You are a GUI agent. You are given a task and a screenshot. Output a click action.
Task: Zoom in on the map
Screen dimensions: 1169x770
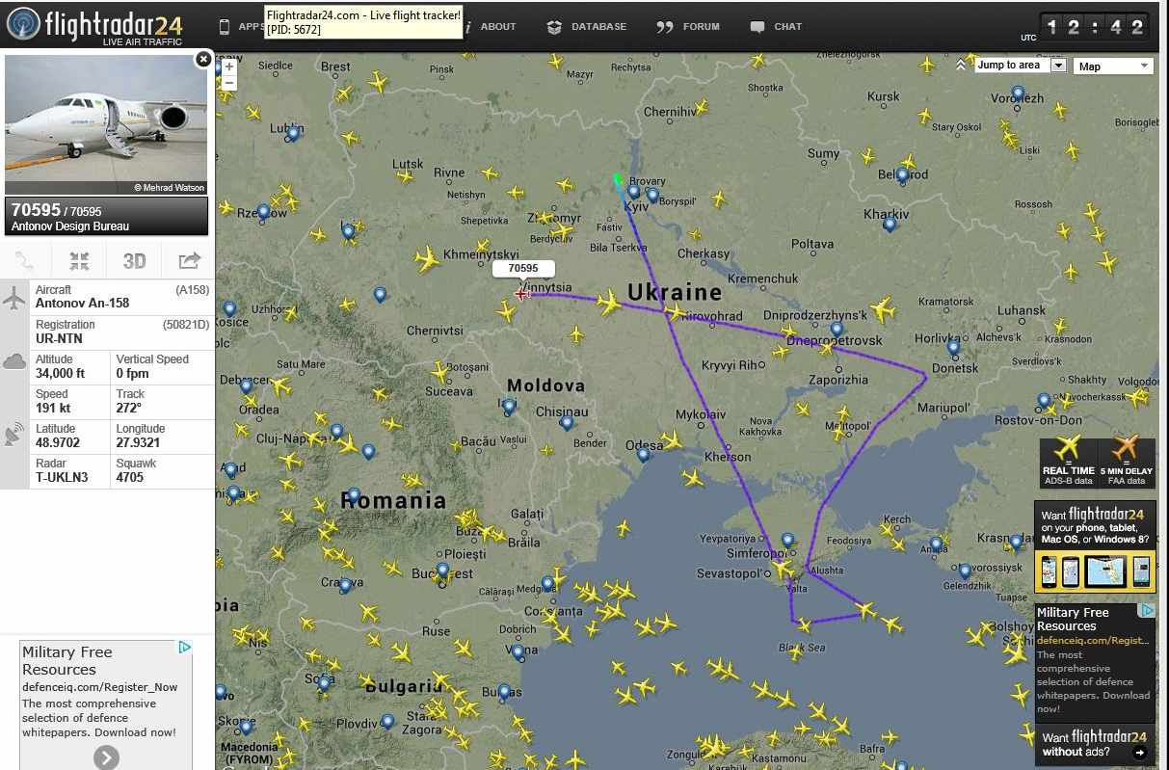pyautogui.click(x=229, y=67)
